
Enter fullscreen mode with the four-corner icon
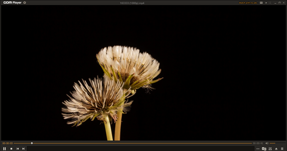pyautogui.click(x=270, y=3)
